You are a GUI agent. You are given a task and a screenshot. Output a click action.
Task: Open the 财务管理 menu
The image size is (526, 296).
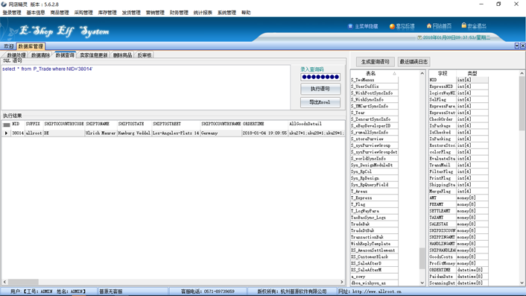pyautogui.click(x=179, y=13)
